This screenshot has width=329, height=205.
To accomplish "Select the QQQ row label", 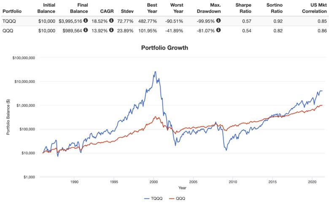I will (x=8, y=31).
